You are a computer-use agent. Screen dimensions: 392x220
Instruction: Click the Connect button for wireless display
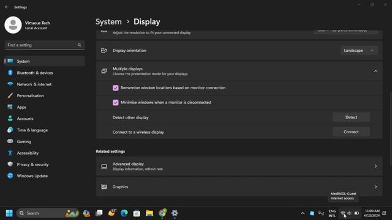(351, 132)
